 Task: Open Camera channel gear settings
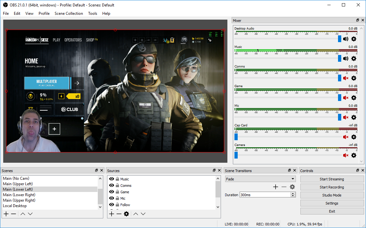(354, 155)
